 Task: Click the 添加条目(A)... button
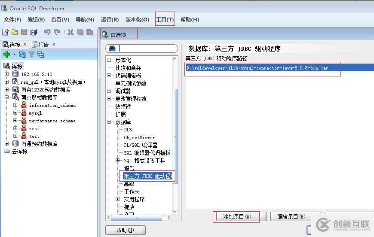point(241,216)
